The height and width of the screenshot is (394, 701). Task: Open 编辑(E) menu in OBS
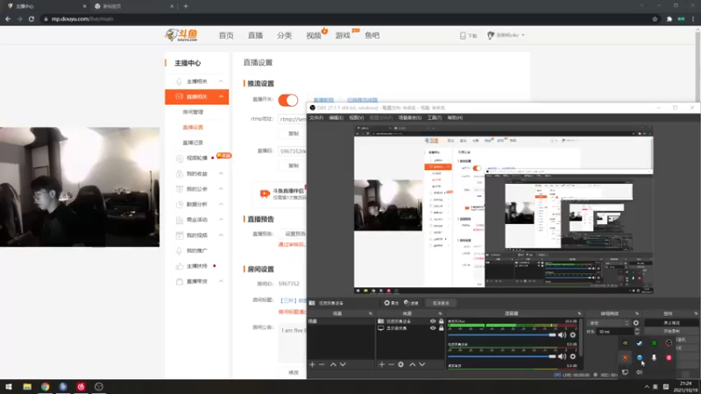point(336,118)
